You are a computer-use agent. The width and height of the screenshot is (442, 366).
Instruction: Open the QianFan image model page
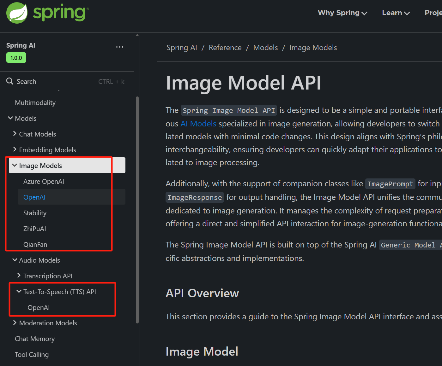[35, 245]
